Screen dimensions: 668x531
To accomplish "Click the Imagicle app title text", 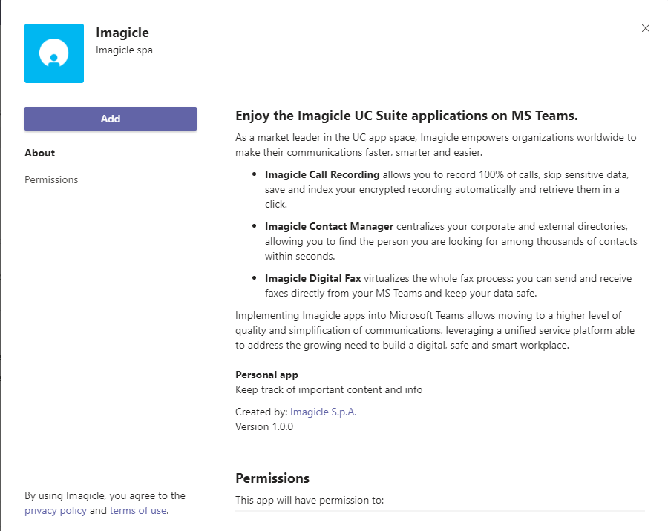I will click(x=122, y=33).
